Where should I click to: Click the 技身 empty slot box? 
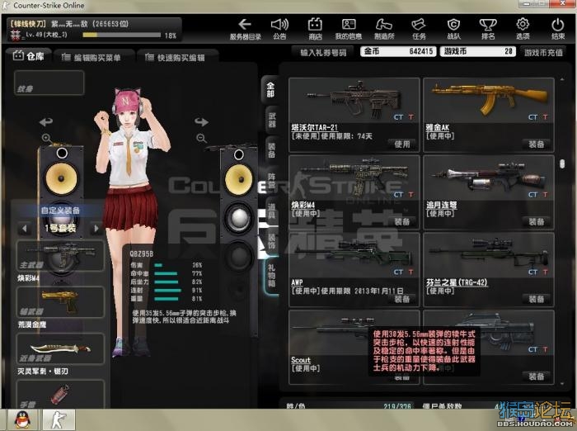(49, 83)
